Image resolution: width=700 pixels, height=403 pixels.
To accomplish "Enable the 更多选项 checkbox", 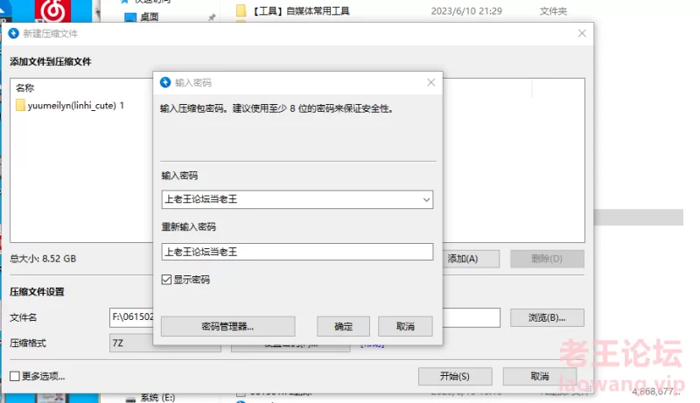I will tap(15, 376).
